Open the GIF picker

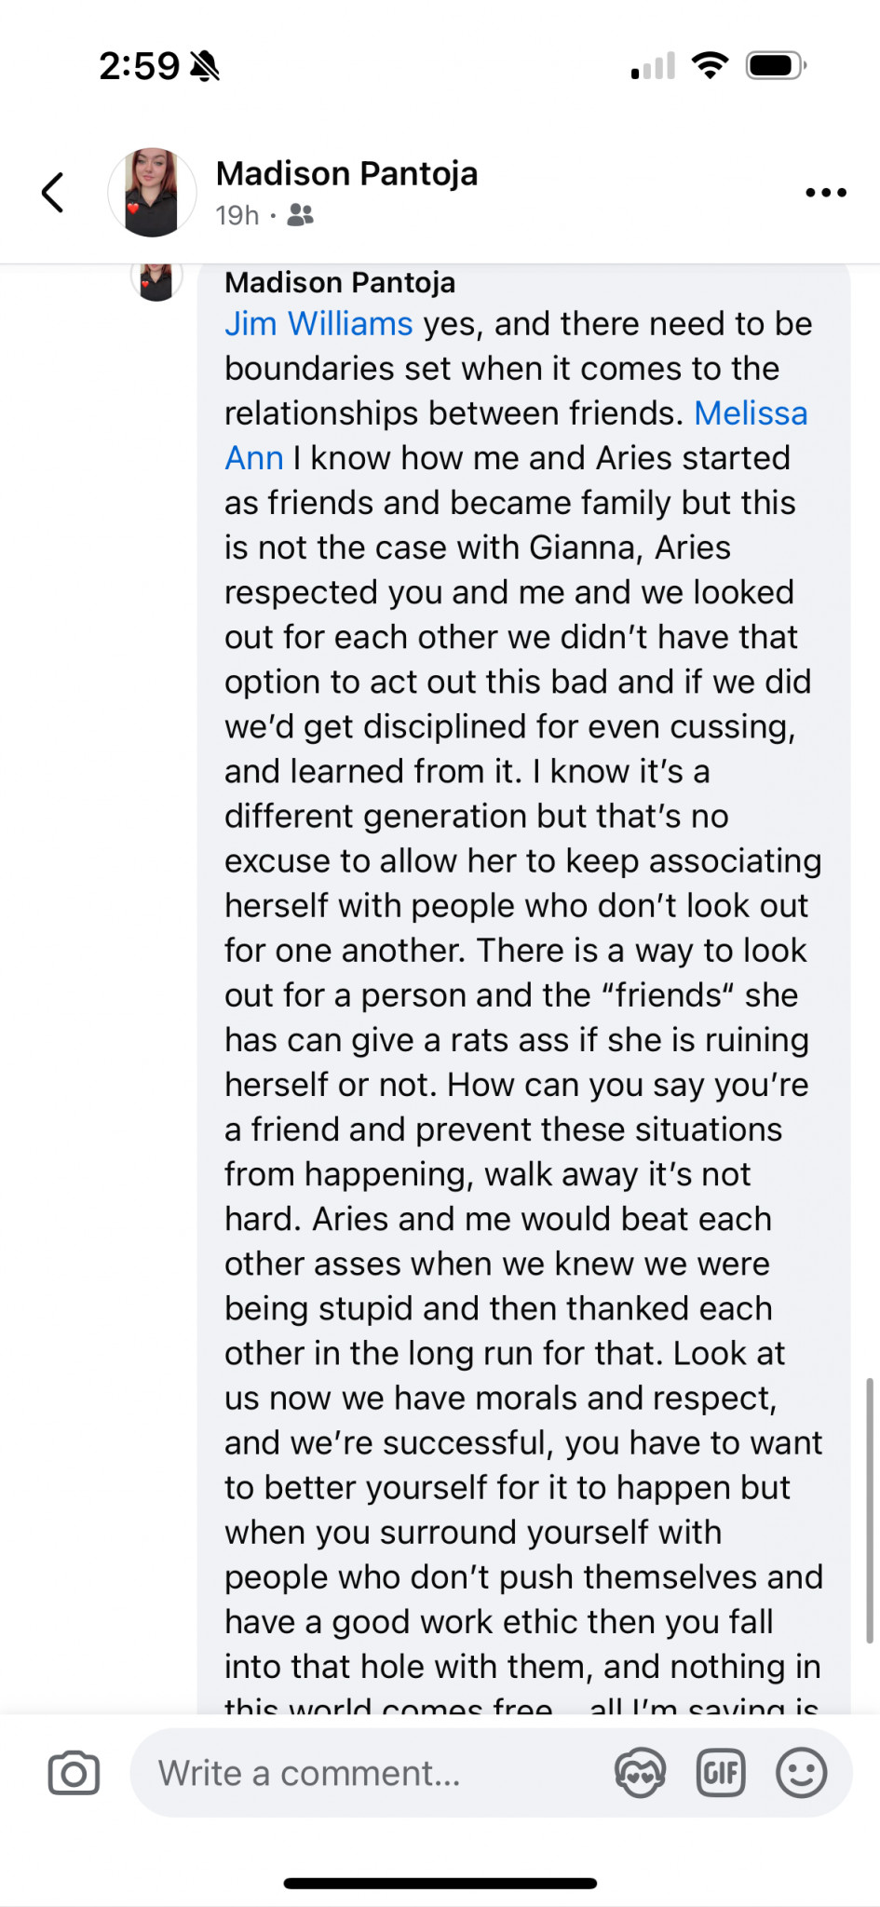(x=721, y=1773)
